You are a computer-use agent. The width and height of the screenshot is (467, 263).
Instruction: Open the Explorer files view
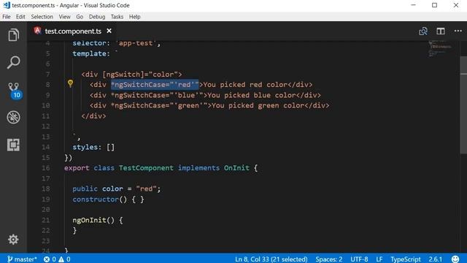click(13, 35)
